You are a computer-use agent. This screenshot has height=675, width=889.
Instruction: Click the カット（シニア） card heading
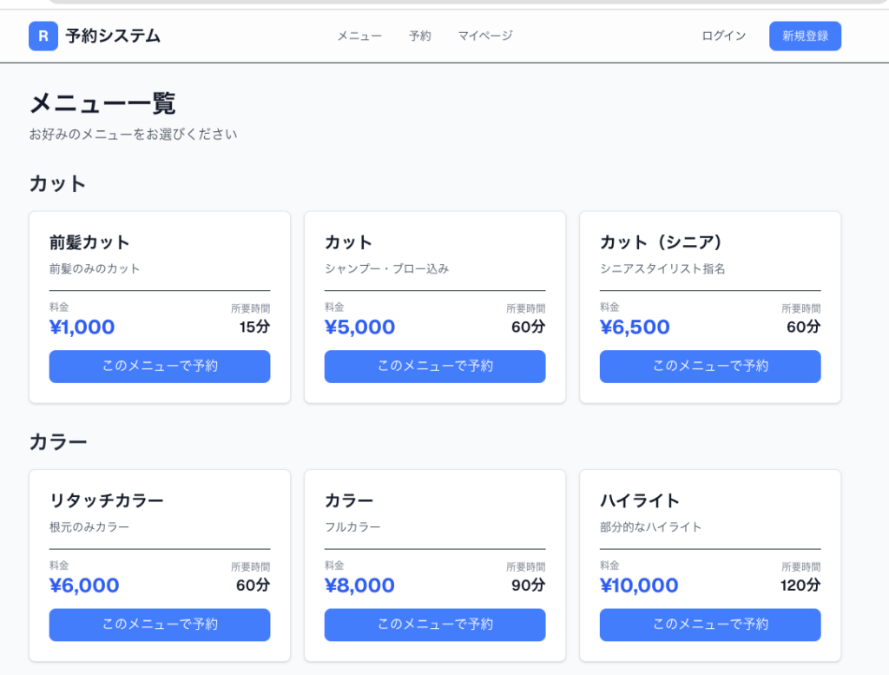click(662, 242)
